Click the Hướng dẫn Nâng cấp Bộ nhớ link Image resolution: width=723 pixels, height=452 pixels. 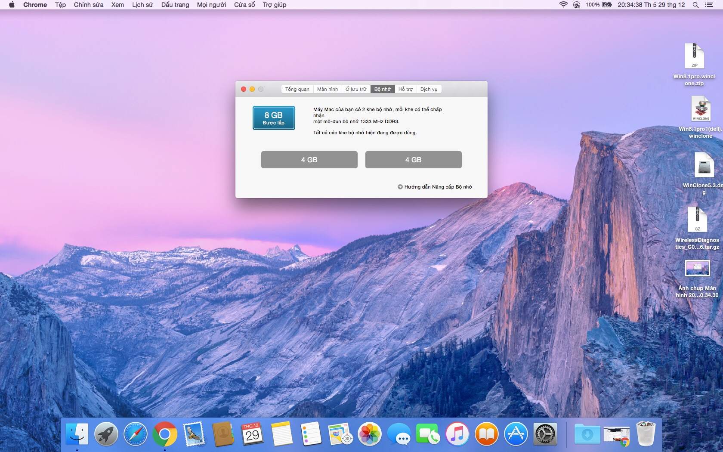point(438,187)
